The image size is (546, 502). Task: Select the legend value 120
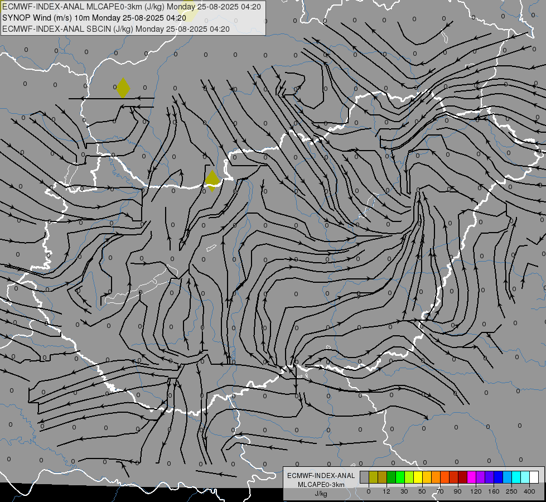coord(476,491)
